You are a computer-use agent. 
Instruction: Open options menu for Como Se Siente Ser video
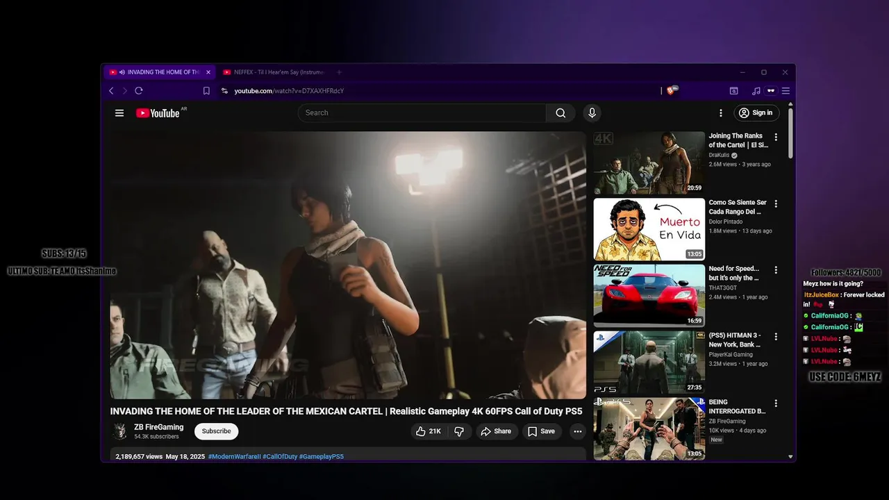pos(776,203)
